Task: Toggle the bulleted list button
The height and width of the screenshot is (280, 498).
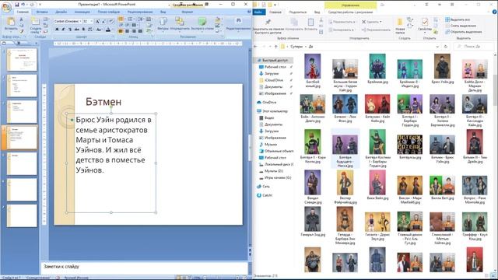Action: 121,19
